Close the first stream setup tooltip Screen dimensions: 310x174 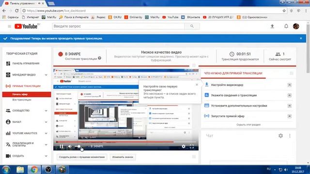pyautogui.click(x=197, y=85)
